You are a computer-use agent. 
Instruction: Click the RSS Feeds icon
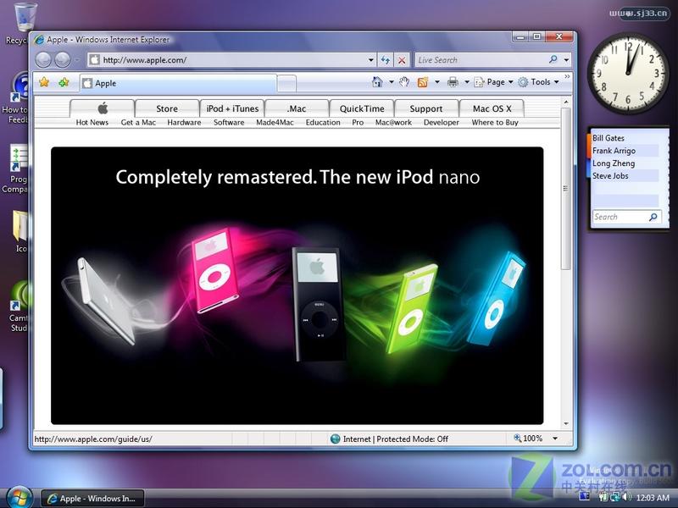pos(422,81)
